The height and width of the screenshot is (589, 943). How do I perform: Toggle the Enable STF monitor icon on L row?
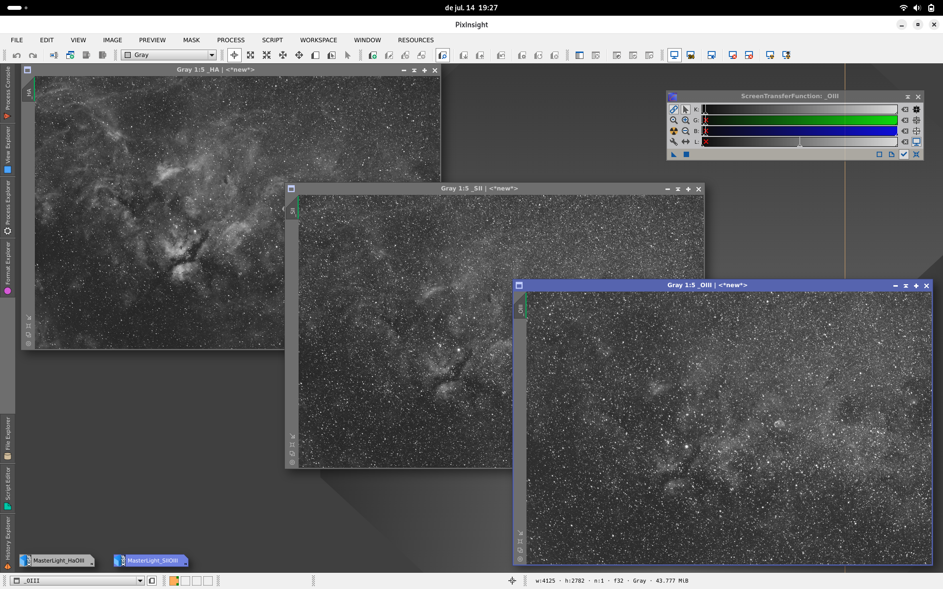click(916, 142)
